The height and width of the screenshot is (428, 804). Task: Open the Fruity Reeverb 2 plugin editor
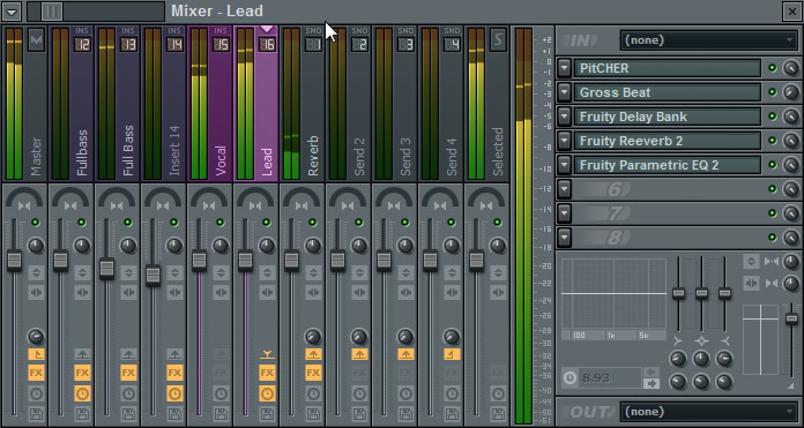667,141
